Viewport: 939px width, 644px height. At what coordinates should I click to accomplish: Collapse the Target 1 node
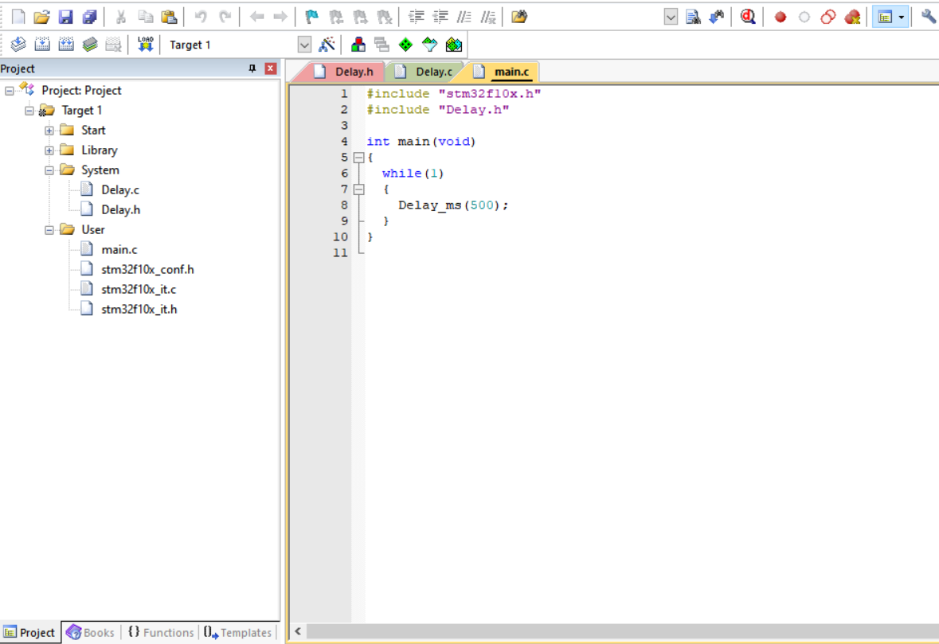pyautogui.click(x=29, y=111)
